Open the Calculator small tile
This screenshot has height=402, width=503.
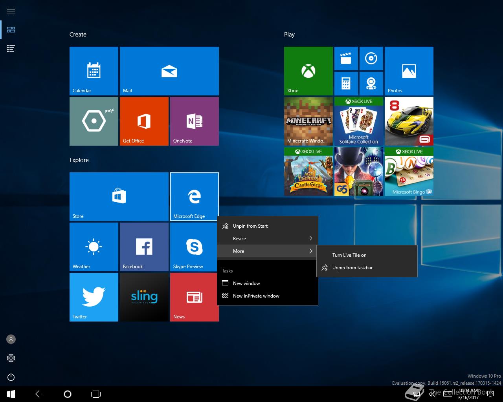point(346,84)
